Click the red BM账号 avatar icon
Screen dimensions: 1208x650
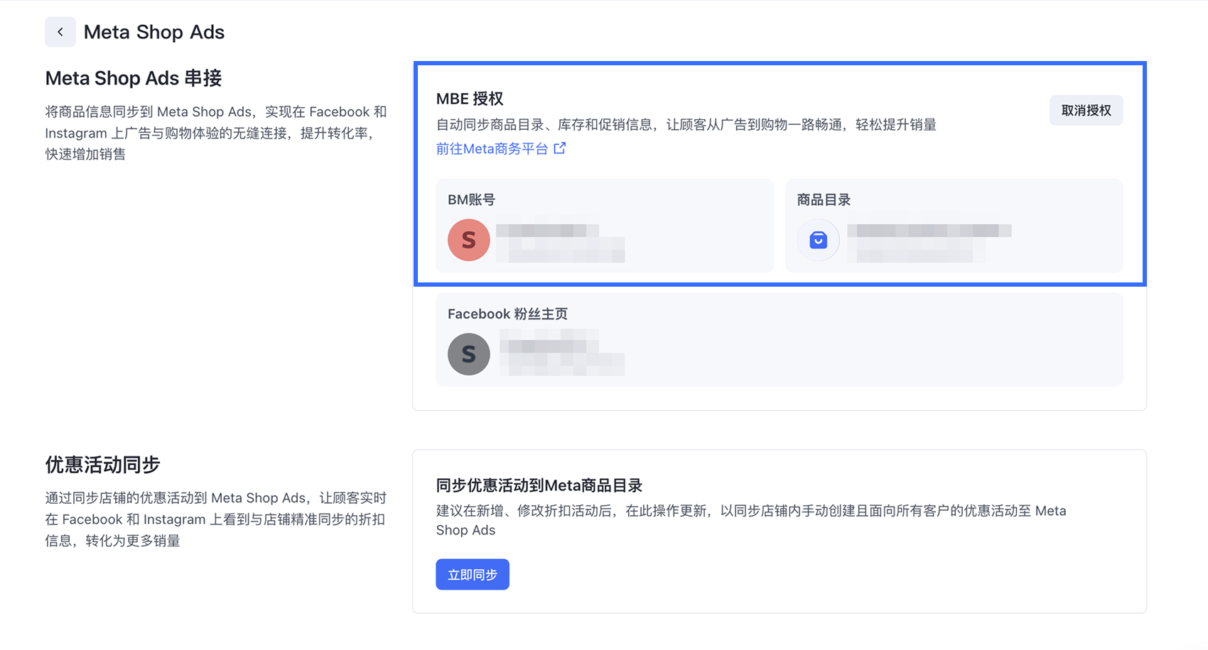tap(469, 240)
